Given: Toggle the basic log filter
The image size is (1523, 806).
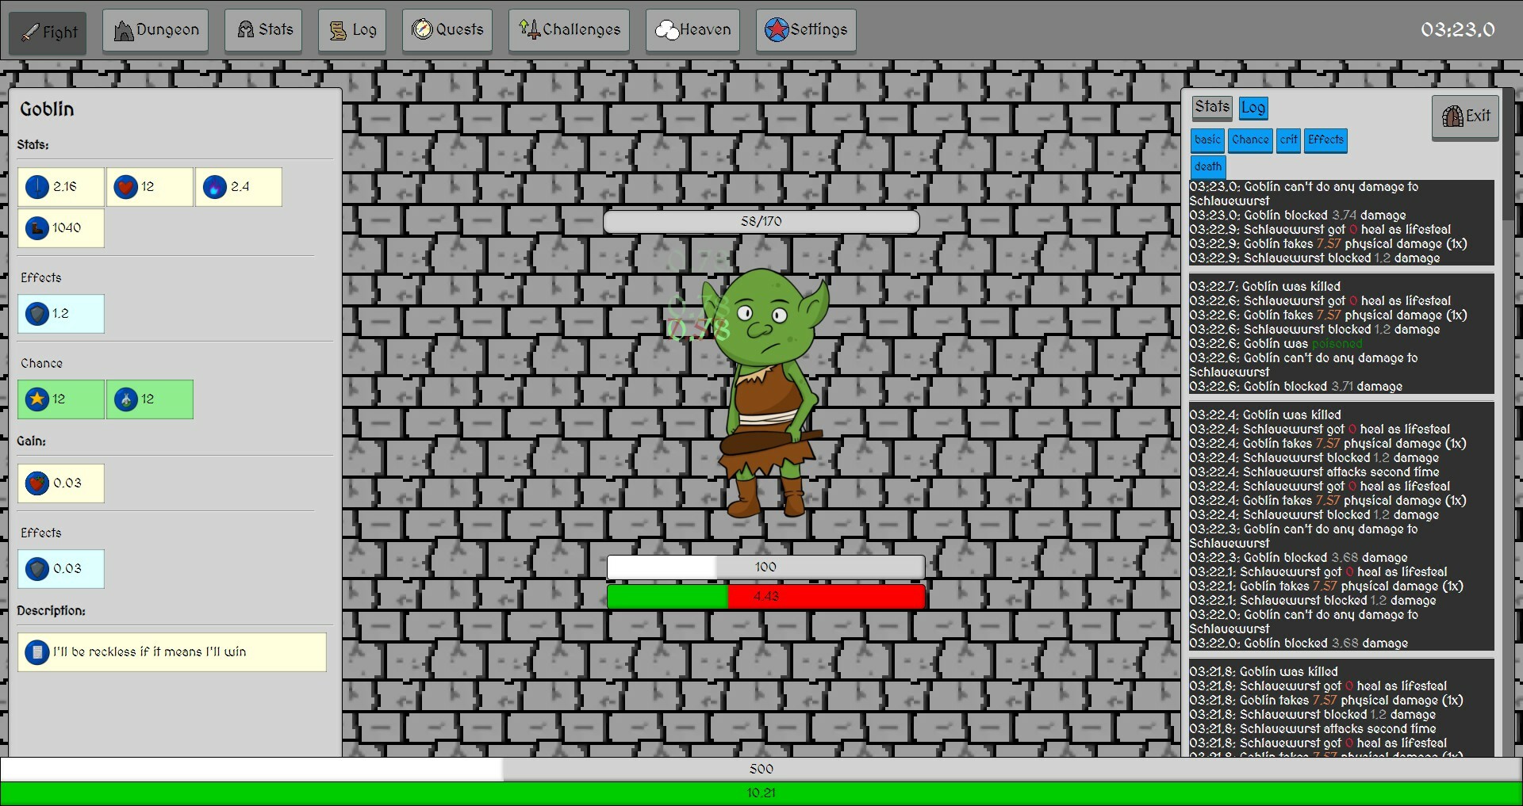Looking at the screenshot, I should point(1207,140).
